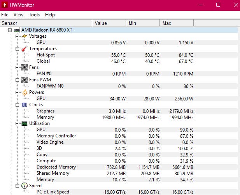Click the Utilization graph icon
The image size is (240, 195).
pos(25,123)
